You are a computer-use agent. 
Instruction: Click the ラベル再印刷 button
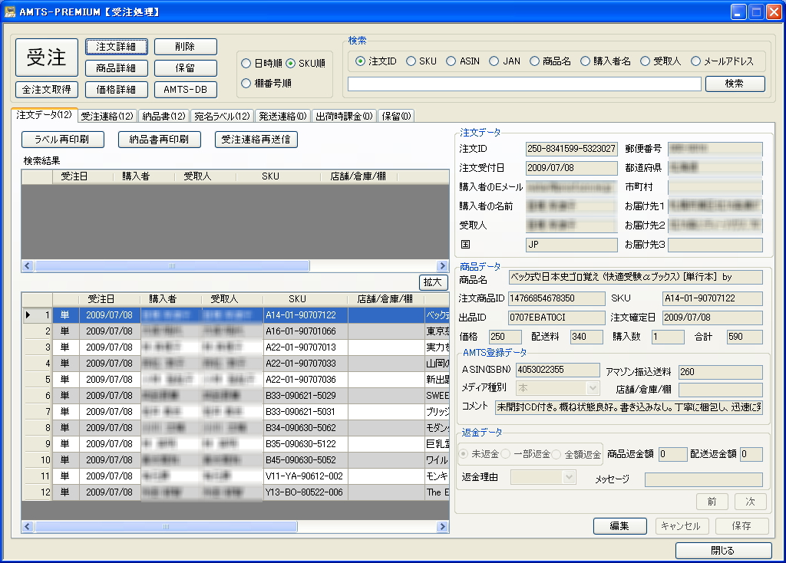tap(63, 140)
